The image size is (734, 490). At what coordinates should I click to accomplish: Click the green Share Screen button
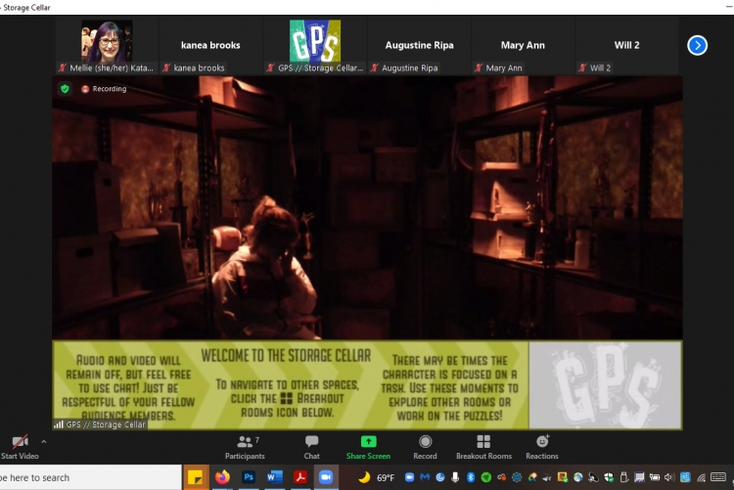coord(368,442)
